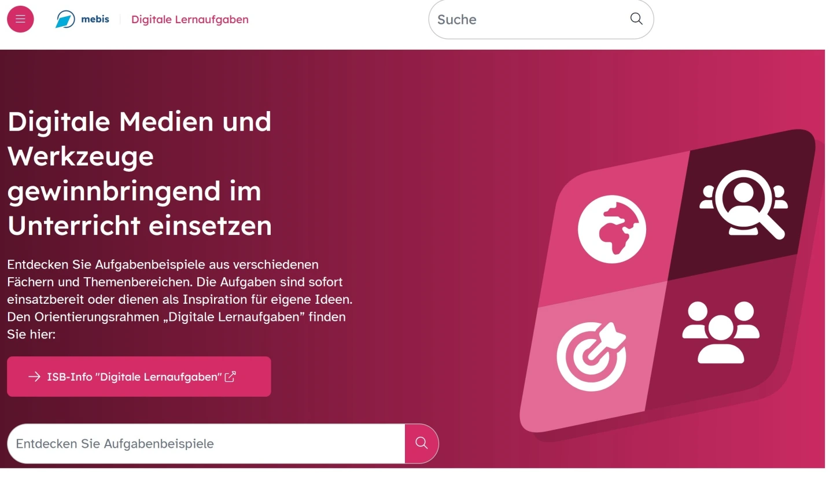833x490 pixels.
Task: Click the target with arrow icon
Action: [x=591, y=356]
